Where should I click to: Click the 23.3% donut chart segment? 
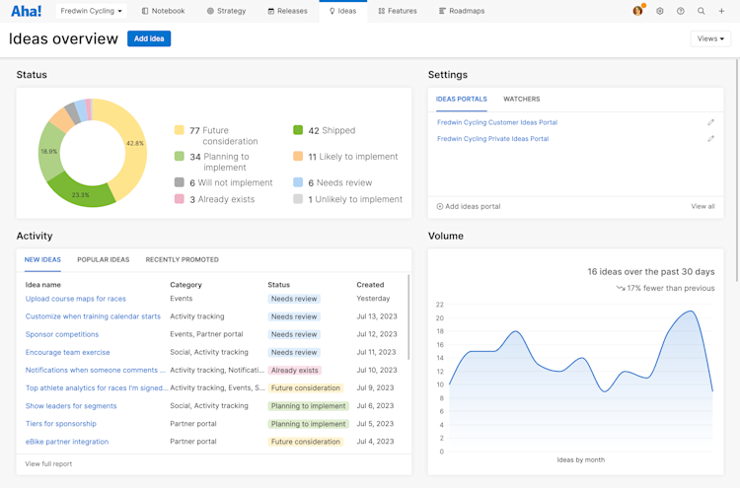pyautogui.click(x=81, y=194)
